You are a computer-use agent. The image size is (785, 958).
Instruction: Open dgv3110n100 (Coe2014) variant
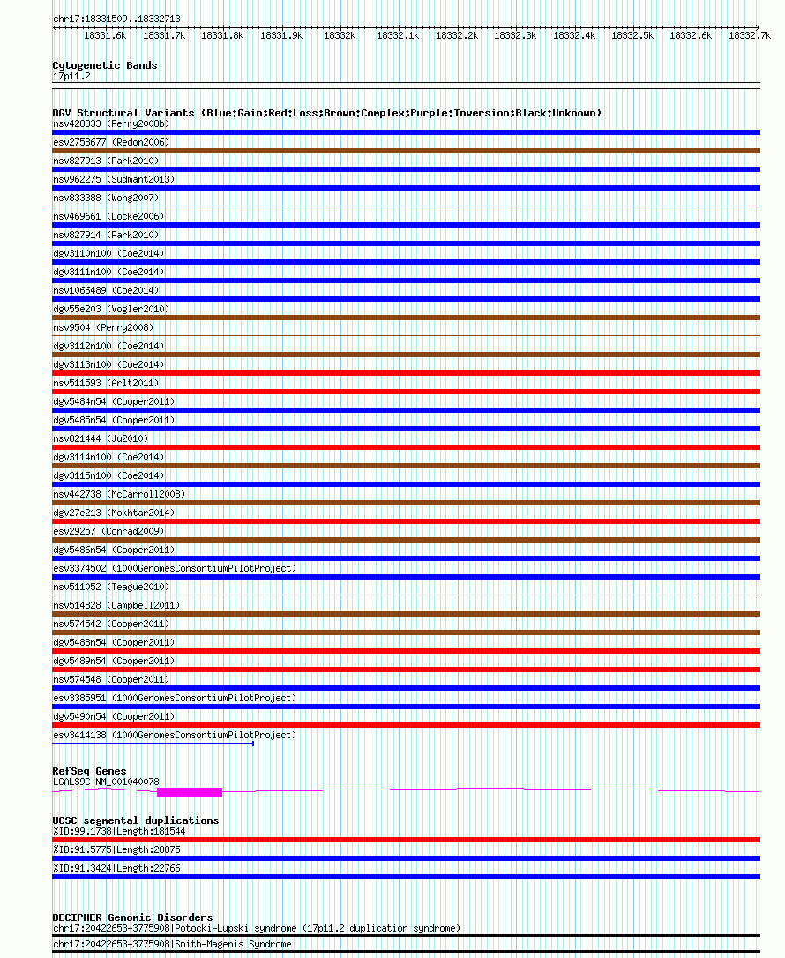point(108,253)
